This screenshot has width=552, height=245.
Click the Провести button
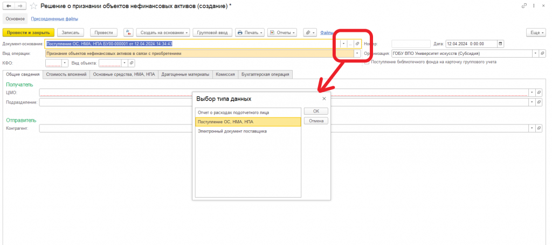click(104, 32)
